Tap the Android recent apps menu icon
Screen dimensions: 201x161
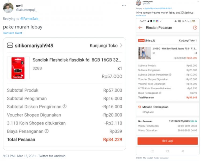pyautogui.click(x=153, y=151)
